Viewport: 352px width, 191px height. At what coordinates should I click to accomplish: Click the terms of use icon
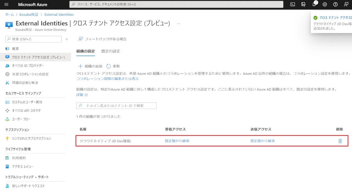(x=7, y=158)
